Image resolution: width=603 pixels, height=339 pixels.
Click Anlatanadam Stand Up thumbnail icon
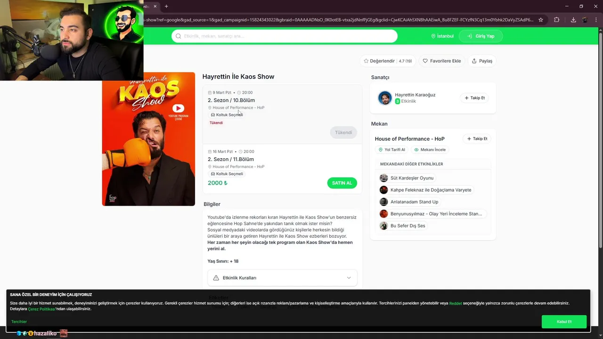(x=383, y=202)
